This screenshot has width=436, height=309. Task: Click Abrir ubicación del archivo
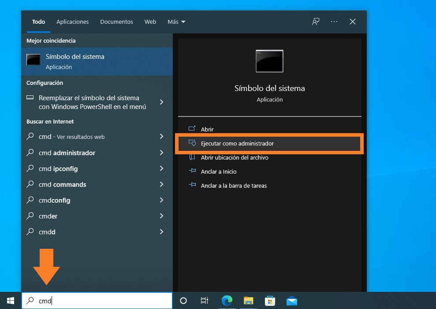(235, 157)
